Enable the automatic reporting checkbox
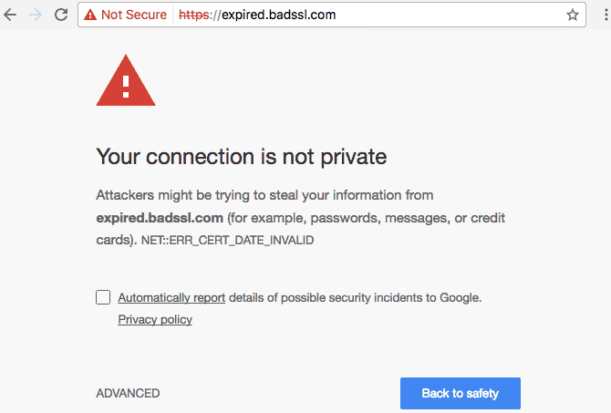Viewport: 611px width, 413px height. click(x=103, y=297)
